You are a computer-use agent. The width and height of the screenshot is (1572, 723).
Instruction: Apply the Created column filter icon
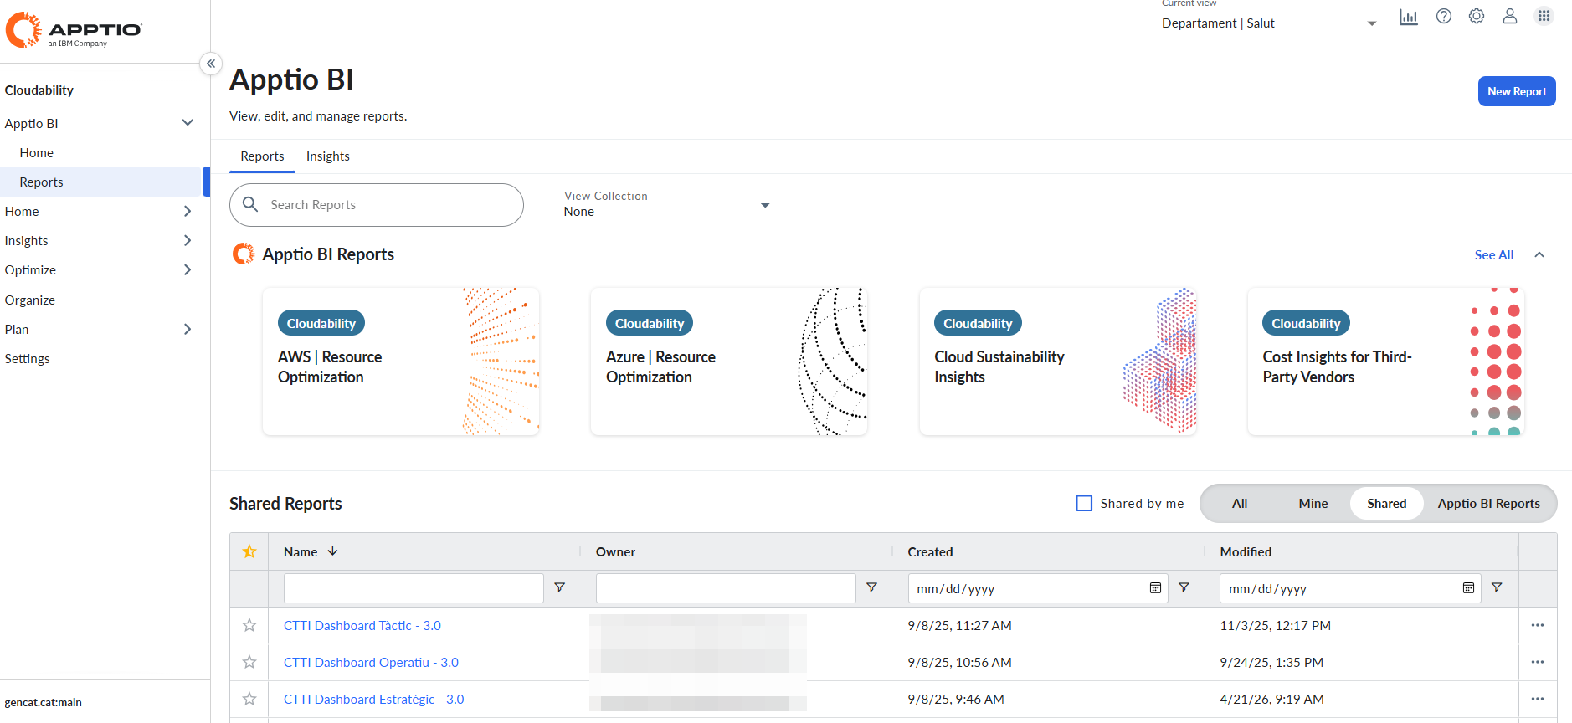(1184, 588)
